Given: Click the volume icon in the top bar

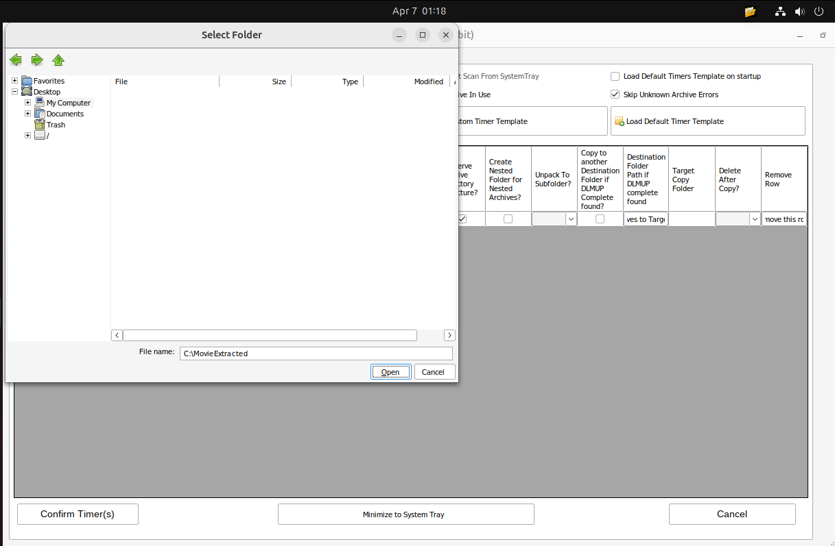Looking at the screenshot, I should 799,12.
